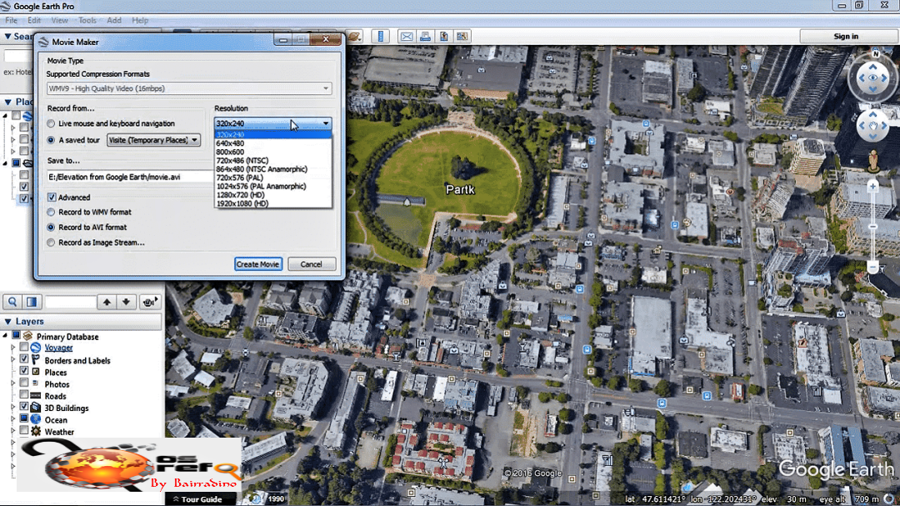The image size is (900, 506).
Task: Click the Voyager layer globe icon
Action: coord(36,348)
